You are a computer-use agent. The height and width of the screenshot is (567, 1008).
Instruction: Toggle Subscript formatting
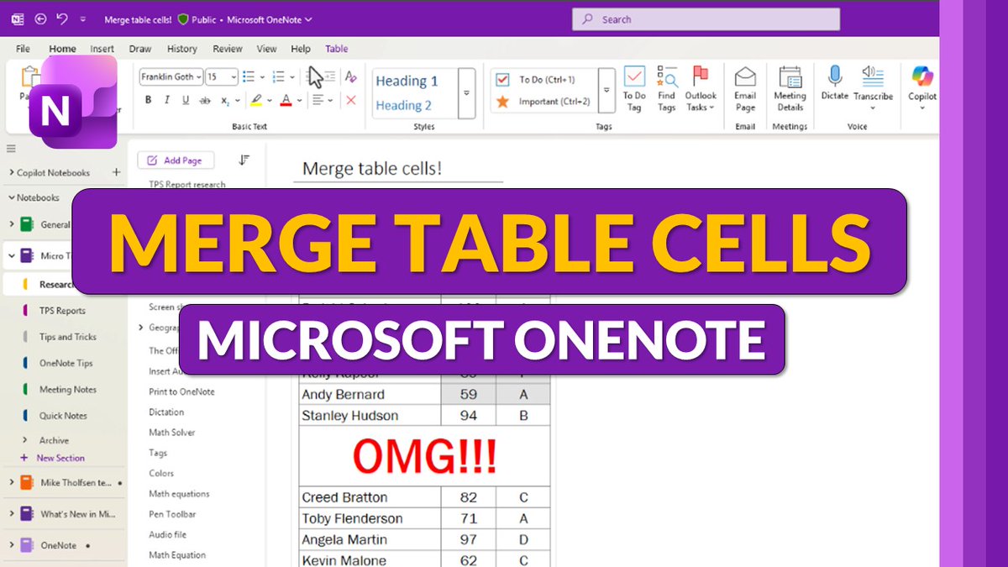(x=226, y=100)
